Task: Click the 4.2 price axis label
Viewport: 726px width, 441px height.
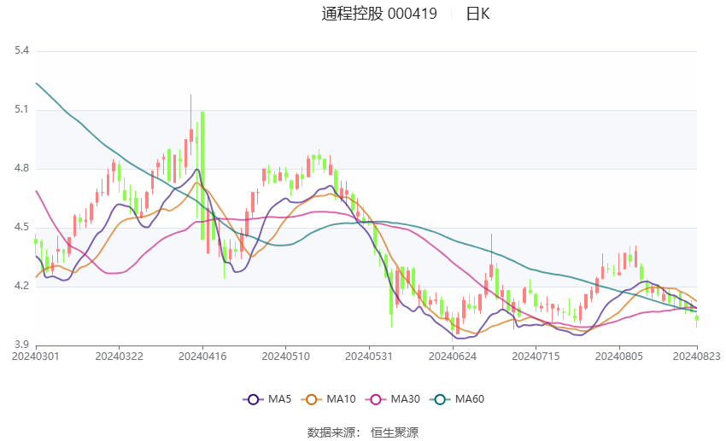Action: pos(21,286)
